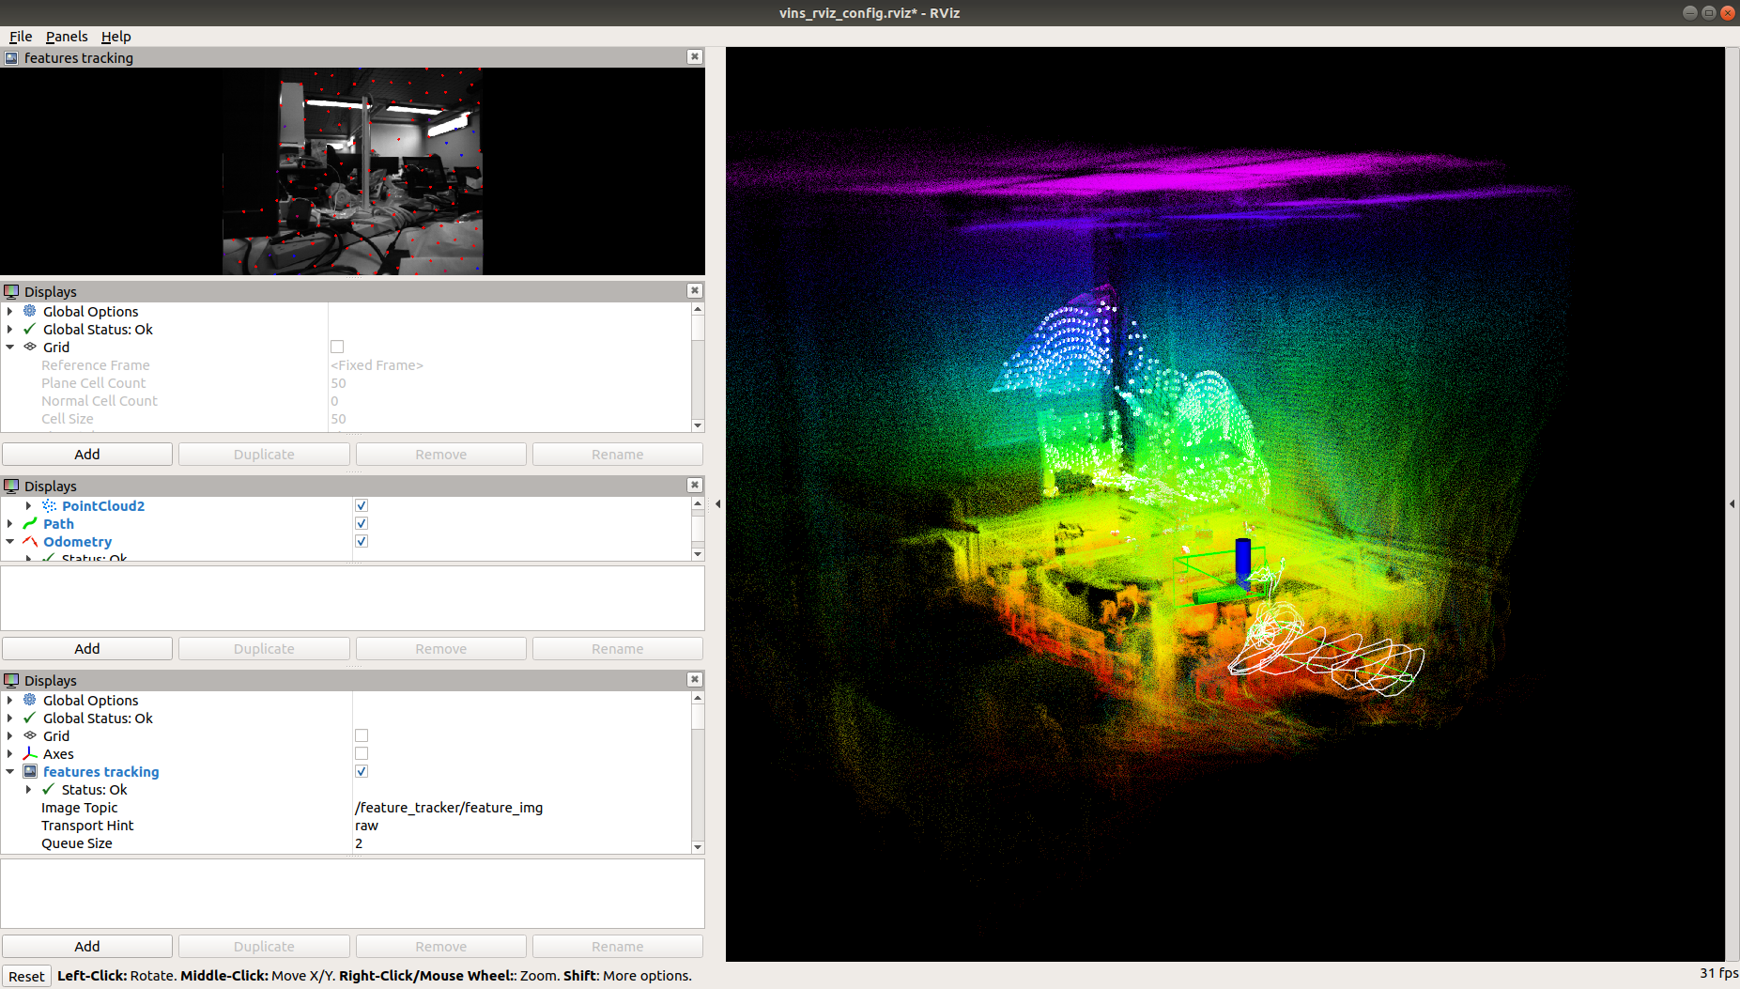
Task: Click Remove in the bottom Displays panel
Action: pos(440,946)
